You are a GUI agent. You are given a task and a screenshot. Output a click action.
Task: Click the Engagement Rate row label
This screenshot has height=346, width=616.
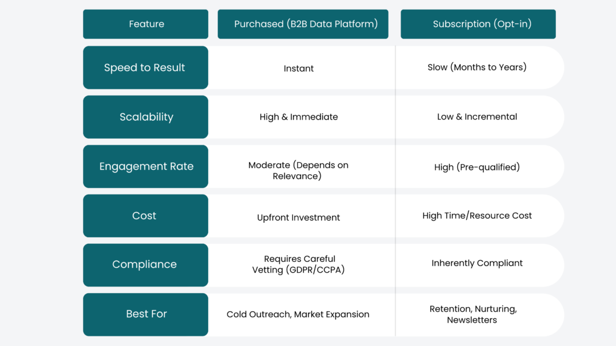pos(146,166)
